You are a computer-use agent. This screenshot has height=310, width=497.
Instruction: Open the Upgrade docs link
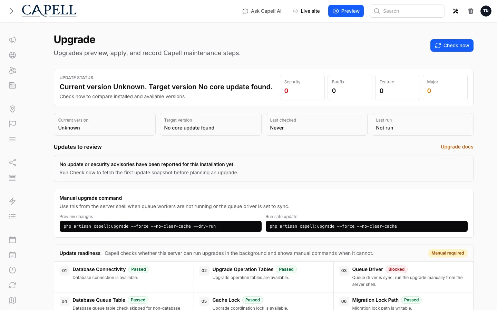point(457,147)
